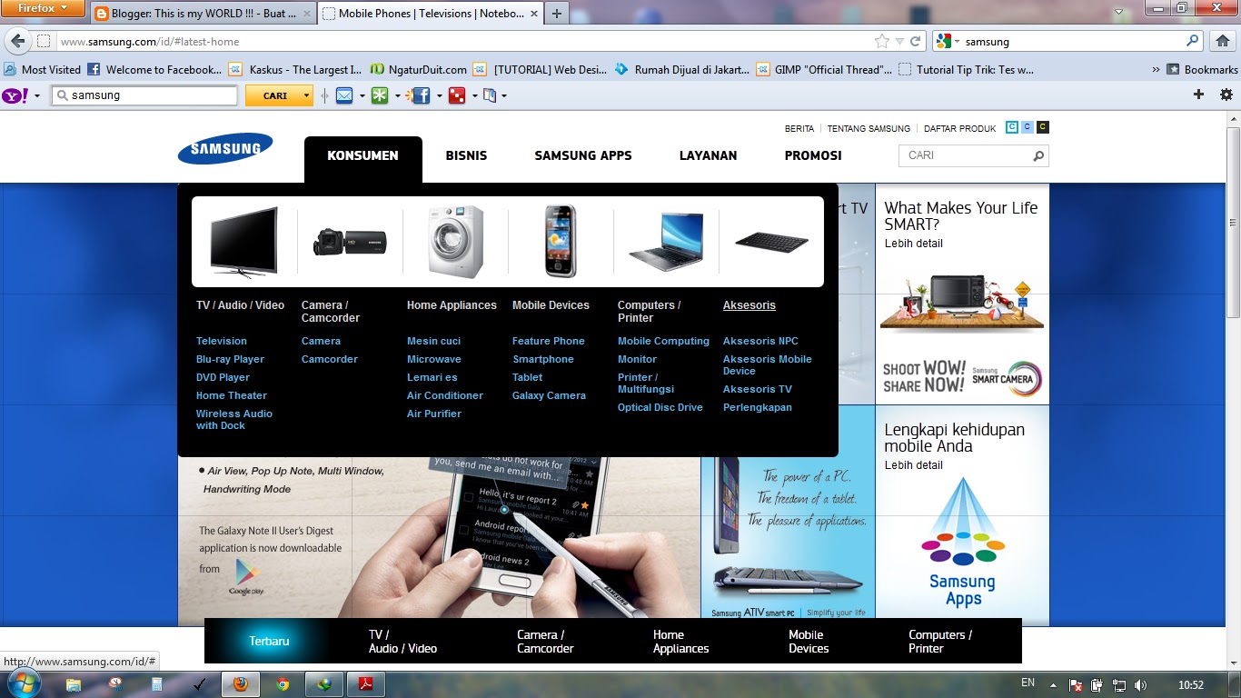Bookmark this page with the star icon
The width and height of the screenshot is (1241, 698).
(881, 41)
